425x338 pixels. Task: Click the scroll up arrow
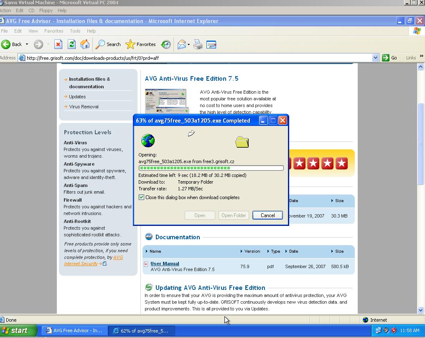(x=420, y=67)
